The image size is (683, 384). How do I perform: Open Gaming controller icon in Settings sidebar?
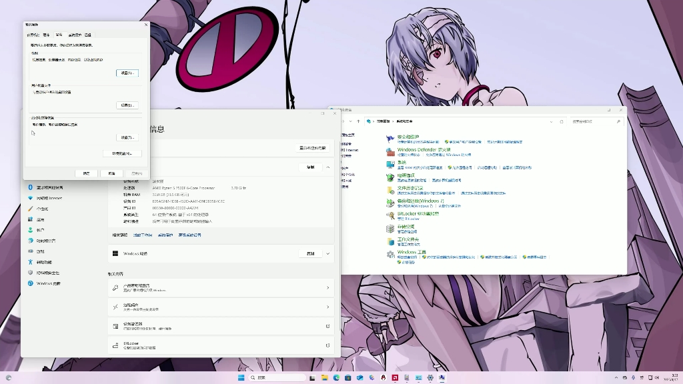31,251
